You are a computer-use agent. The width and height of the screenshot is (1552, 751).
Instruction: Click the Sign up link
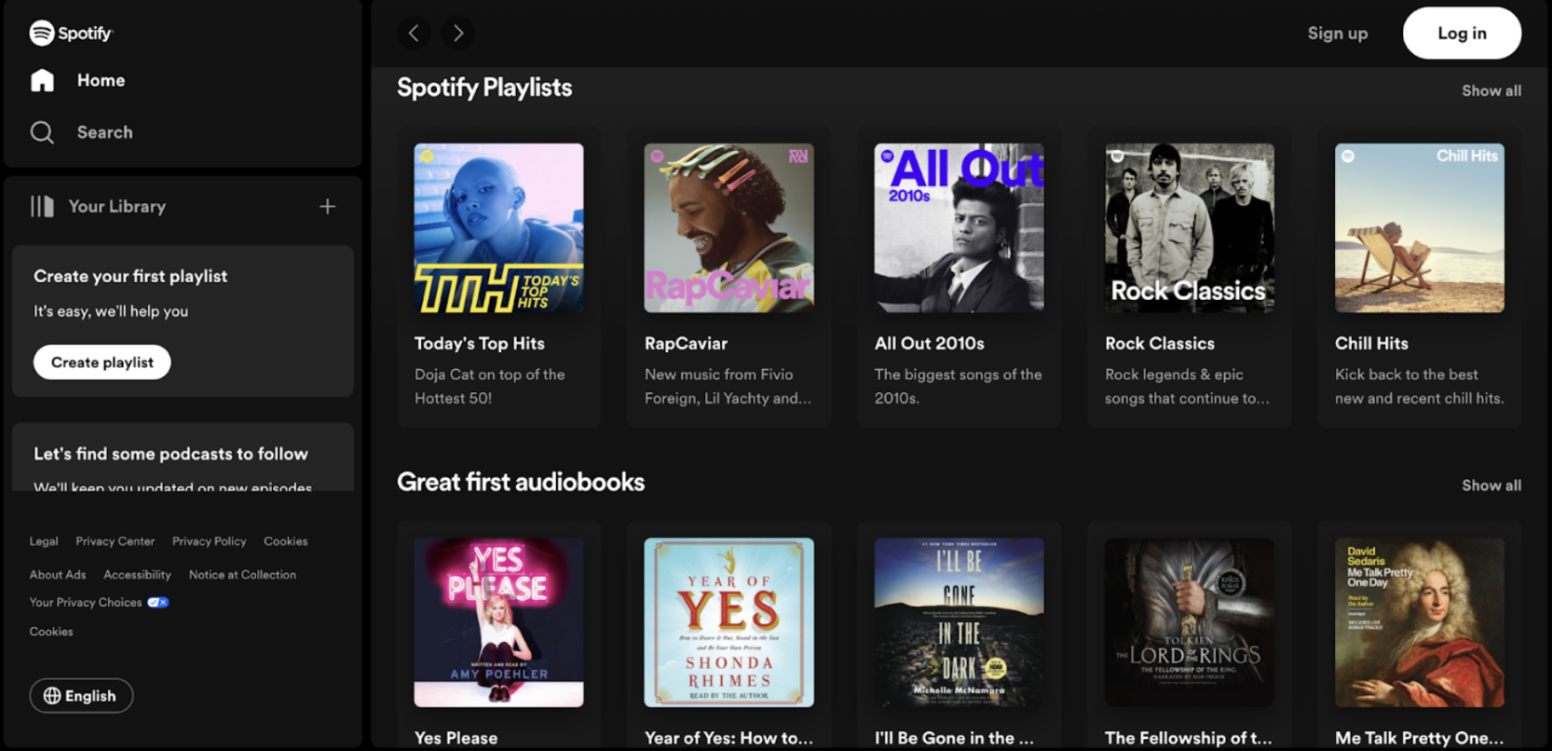tap(1338, 34)
